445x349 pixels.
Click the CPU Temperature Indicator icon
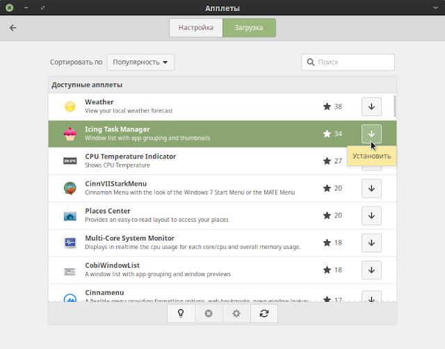(70, 161)
